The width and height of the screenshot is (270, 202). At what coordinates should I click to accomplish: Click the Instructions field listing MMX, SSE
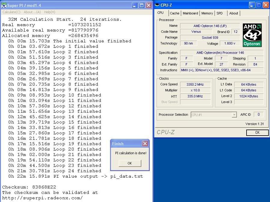(222, 70)
